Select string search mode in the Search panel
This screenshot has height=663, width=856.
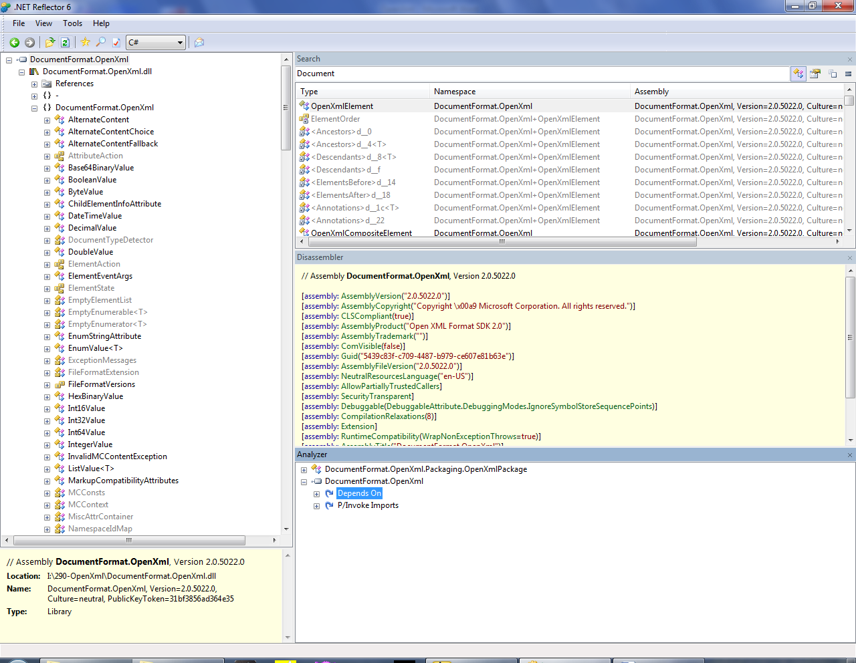coord(832,74)
